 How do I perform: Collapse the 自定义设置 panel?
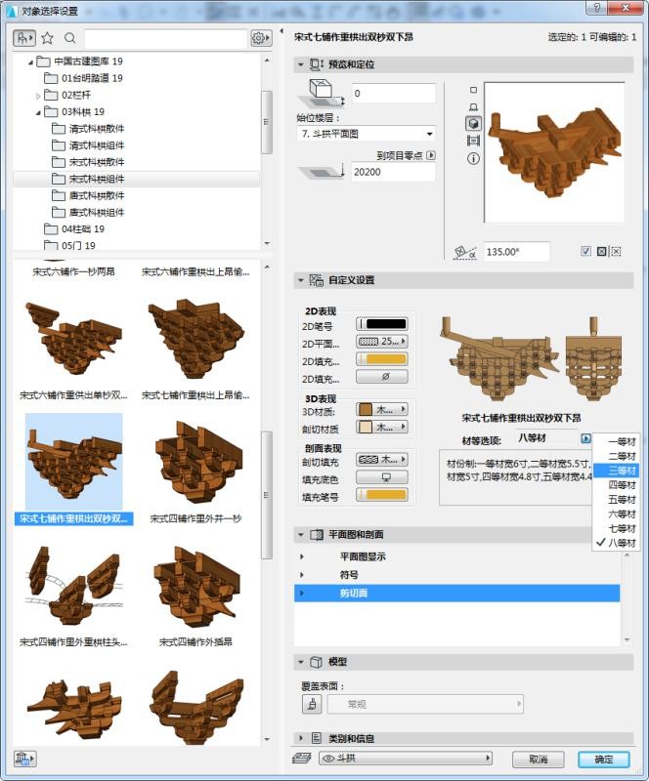(x=301, y=280)
